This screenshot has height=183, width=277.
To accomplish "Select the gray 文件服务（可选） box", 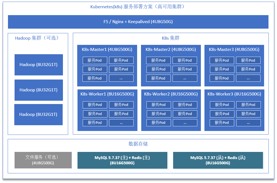I will tap(43, 160).
